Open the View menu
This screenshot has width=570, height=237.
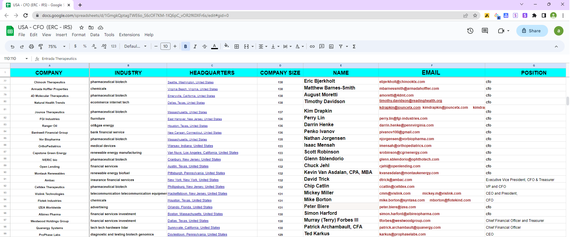pyautogui.click(x=47, y=35)
